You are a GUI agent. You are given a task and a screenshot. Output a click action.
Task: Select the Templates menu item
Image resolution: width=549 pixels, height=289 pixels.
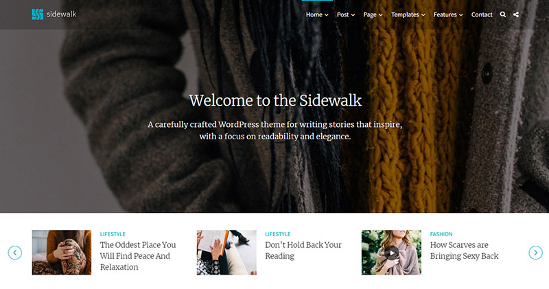pyautogui.click(x=405, y=14)
